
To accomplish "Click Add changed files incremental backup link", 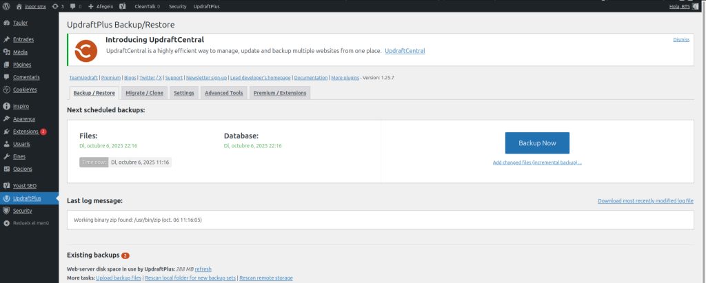I will tap(537, 163).
